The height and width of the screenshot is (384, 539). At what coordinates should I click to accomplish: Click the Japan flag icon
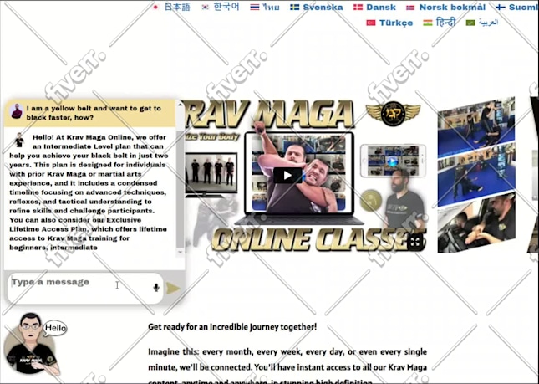155,8
